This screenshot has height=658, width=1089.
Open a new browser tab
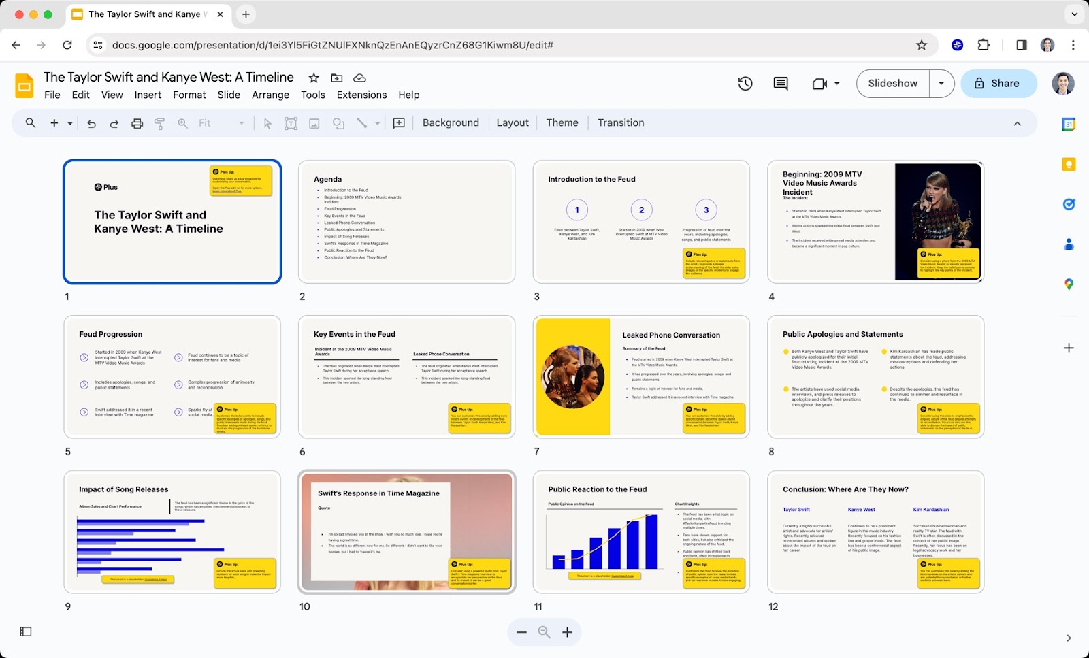pos(246,14)
